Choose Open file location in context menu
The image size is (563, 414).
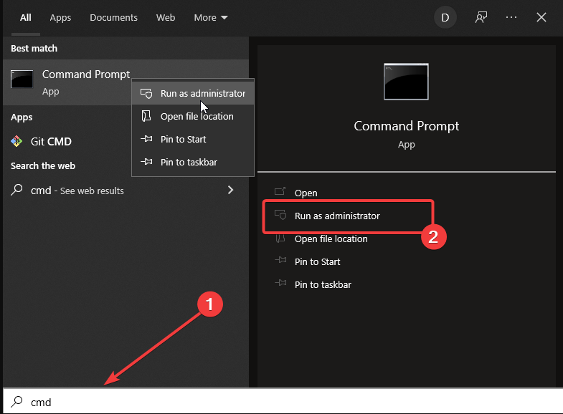193,116
